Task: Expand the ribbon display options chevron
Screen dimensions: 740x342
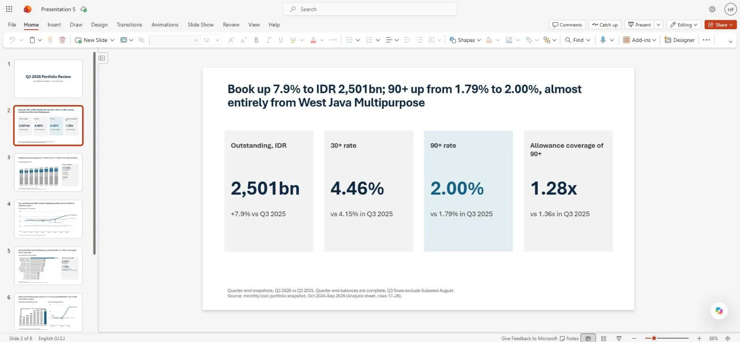Action: point(731,41)
